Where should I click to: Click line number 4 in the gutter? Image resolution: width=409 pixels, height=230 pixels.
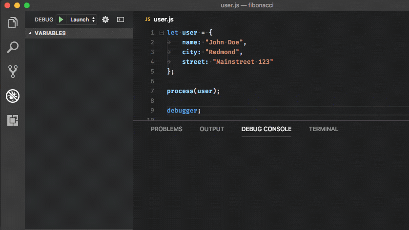pos(152,62)
